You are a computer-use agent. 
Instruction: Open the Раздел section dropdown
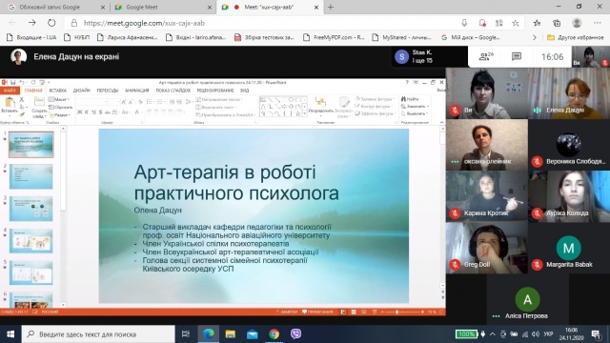[59, 115]
